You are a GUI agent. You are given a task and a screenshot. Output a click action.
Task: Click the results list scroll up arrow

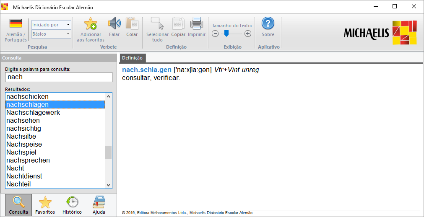109,96
